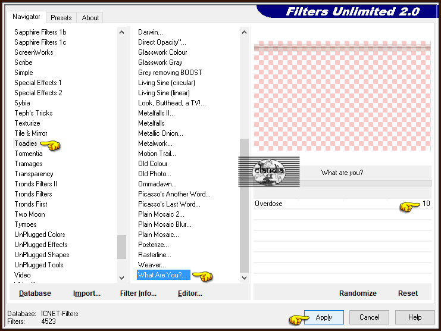
Task: Select Sapphire Filters 1b category
Action: click(40, 32)
